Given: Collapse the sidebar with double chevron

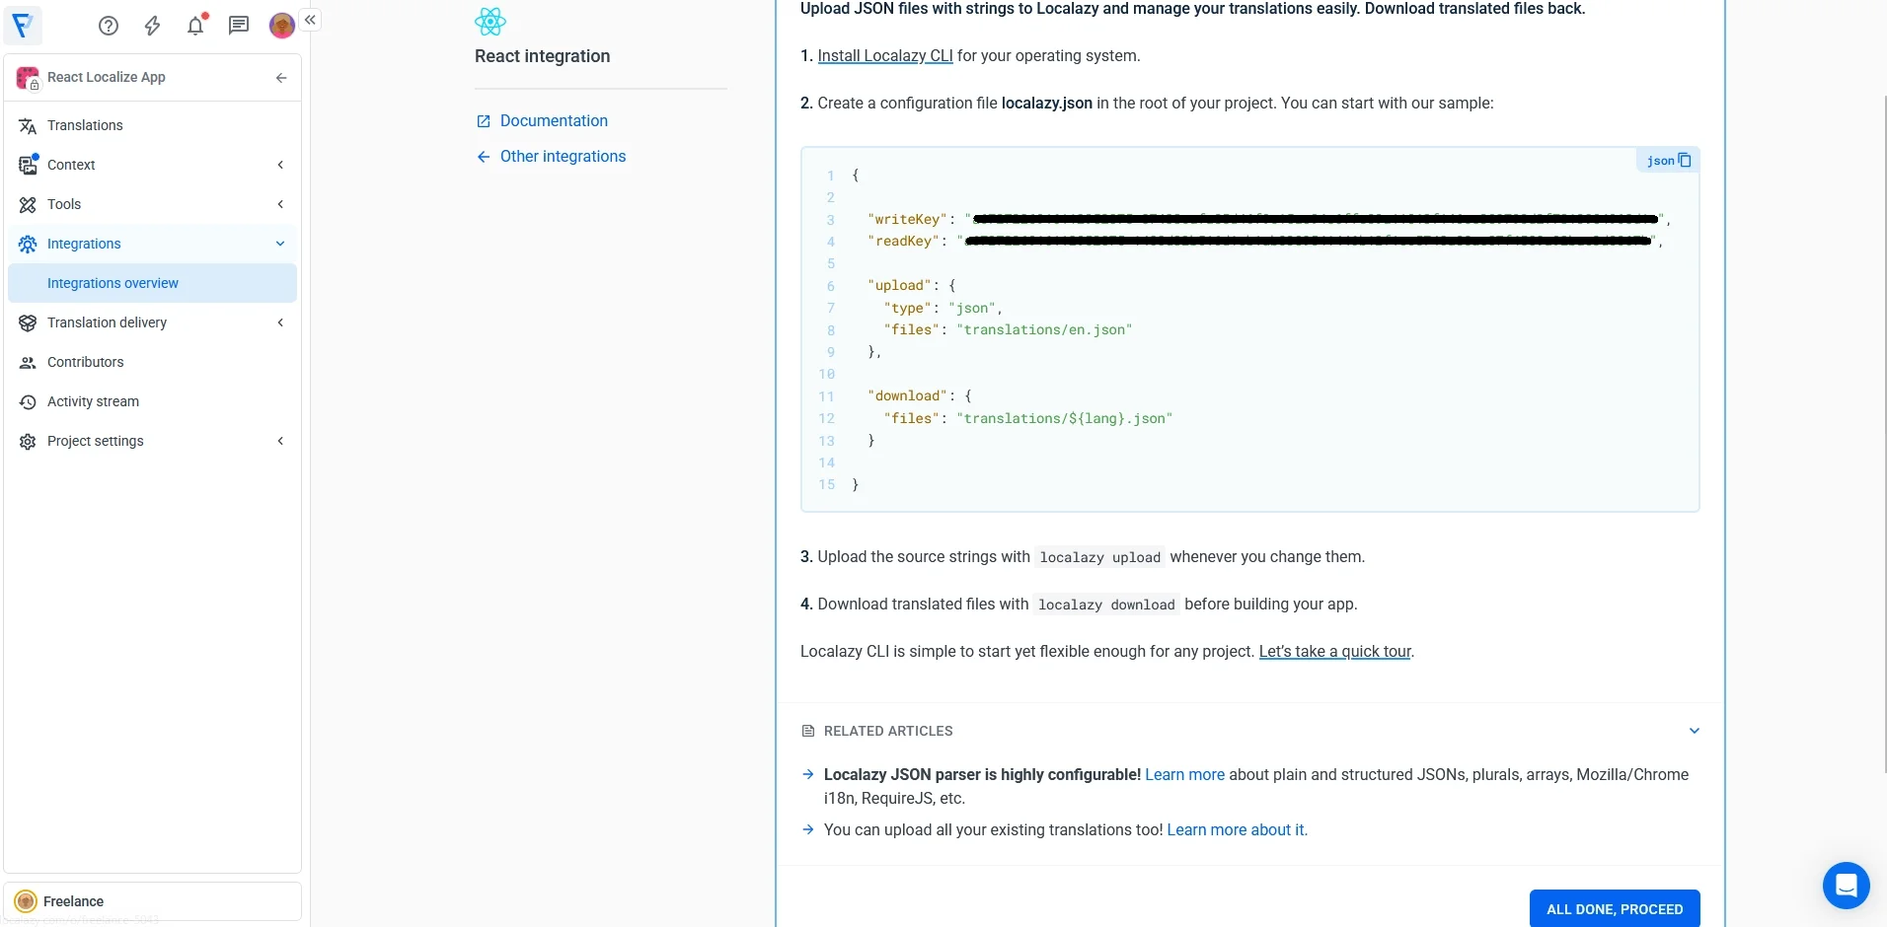Looking at the screenshot, I should click(310, 20).
